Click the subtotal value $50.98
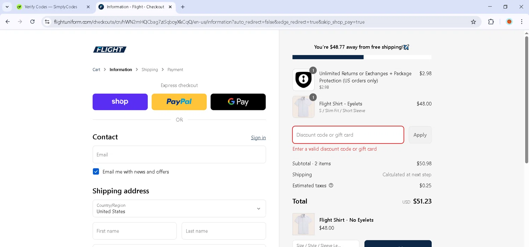Screen dimensions: 529x247 [x=424, y=163]
